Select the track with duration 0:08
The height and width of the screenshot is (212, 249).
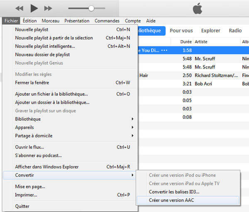click(x=193, y=117)
